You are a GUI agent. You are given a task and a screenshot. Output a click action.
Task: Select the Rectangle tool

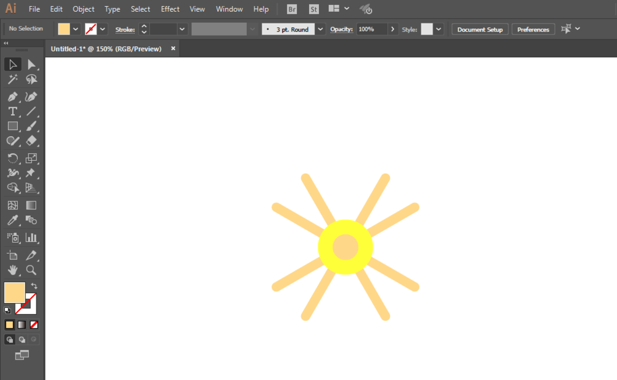pos(12,126)
